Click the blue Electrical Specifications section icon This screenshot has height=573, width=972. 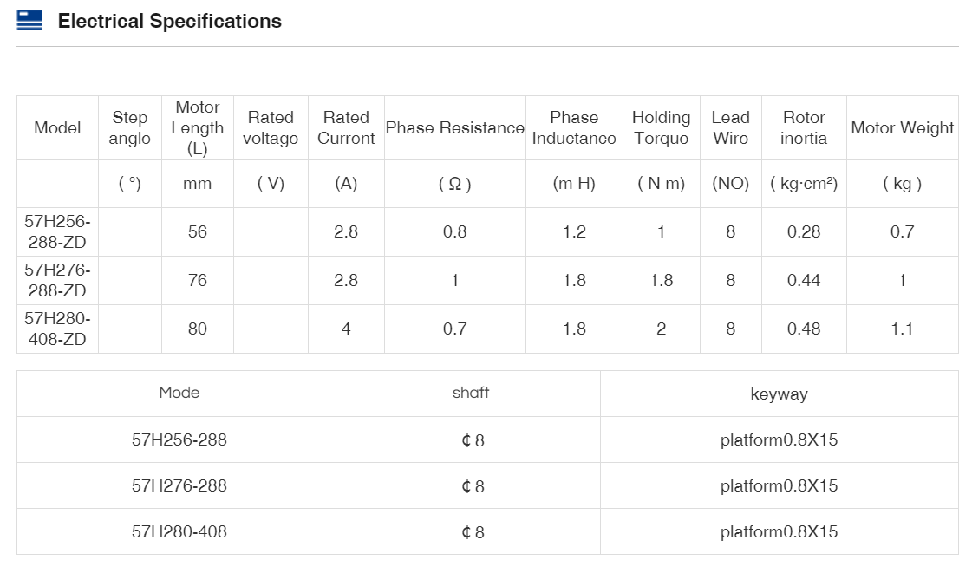(29, 21)
